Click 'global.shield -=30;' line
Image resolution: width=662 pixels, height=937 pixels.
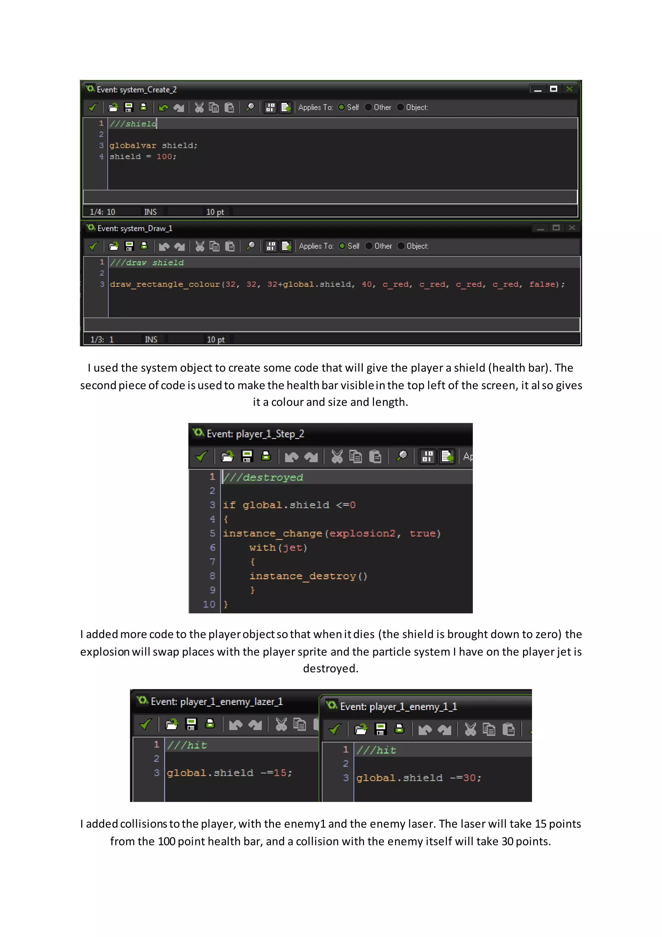419,778
